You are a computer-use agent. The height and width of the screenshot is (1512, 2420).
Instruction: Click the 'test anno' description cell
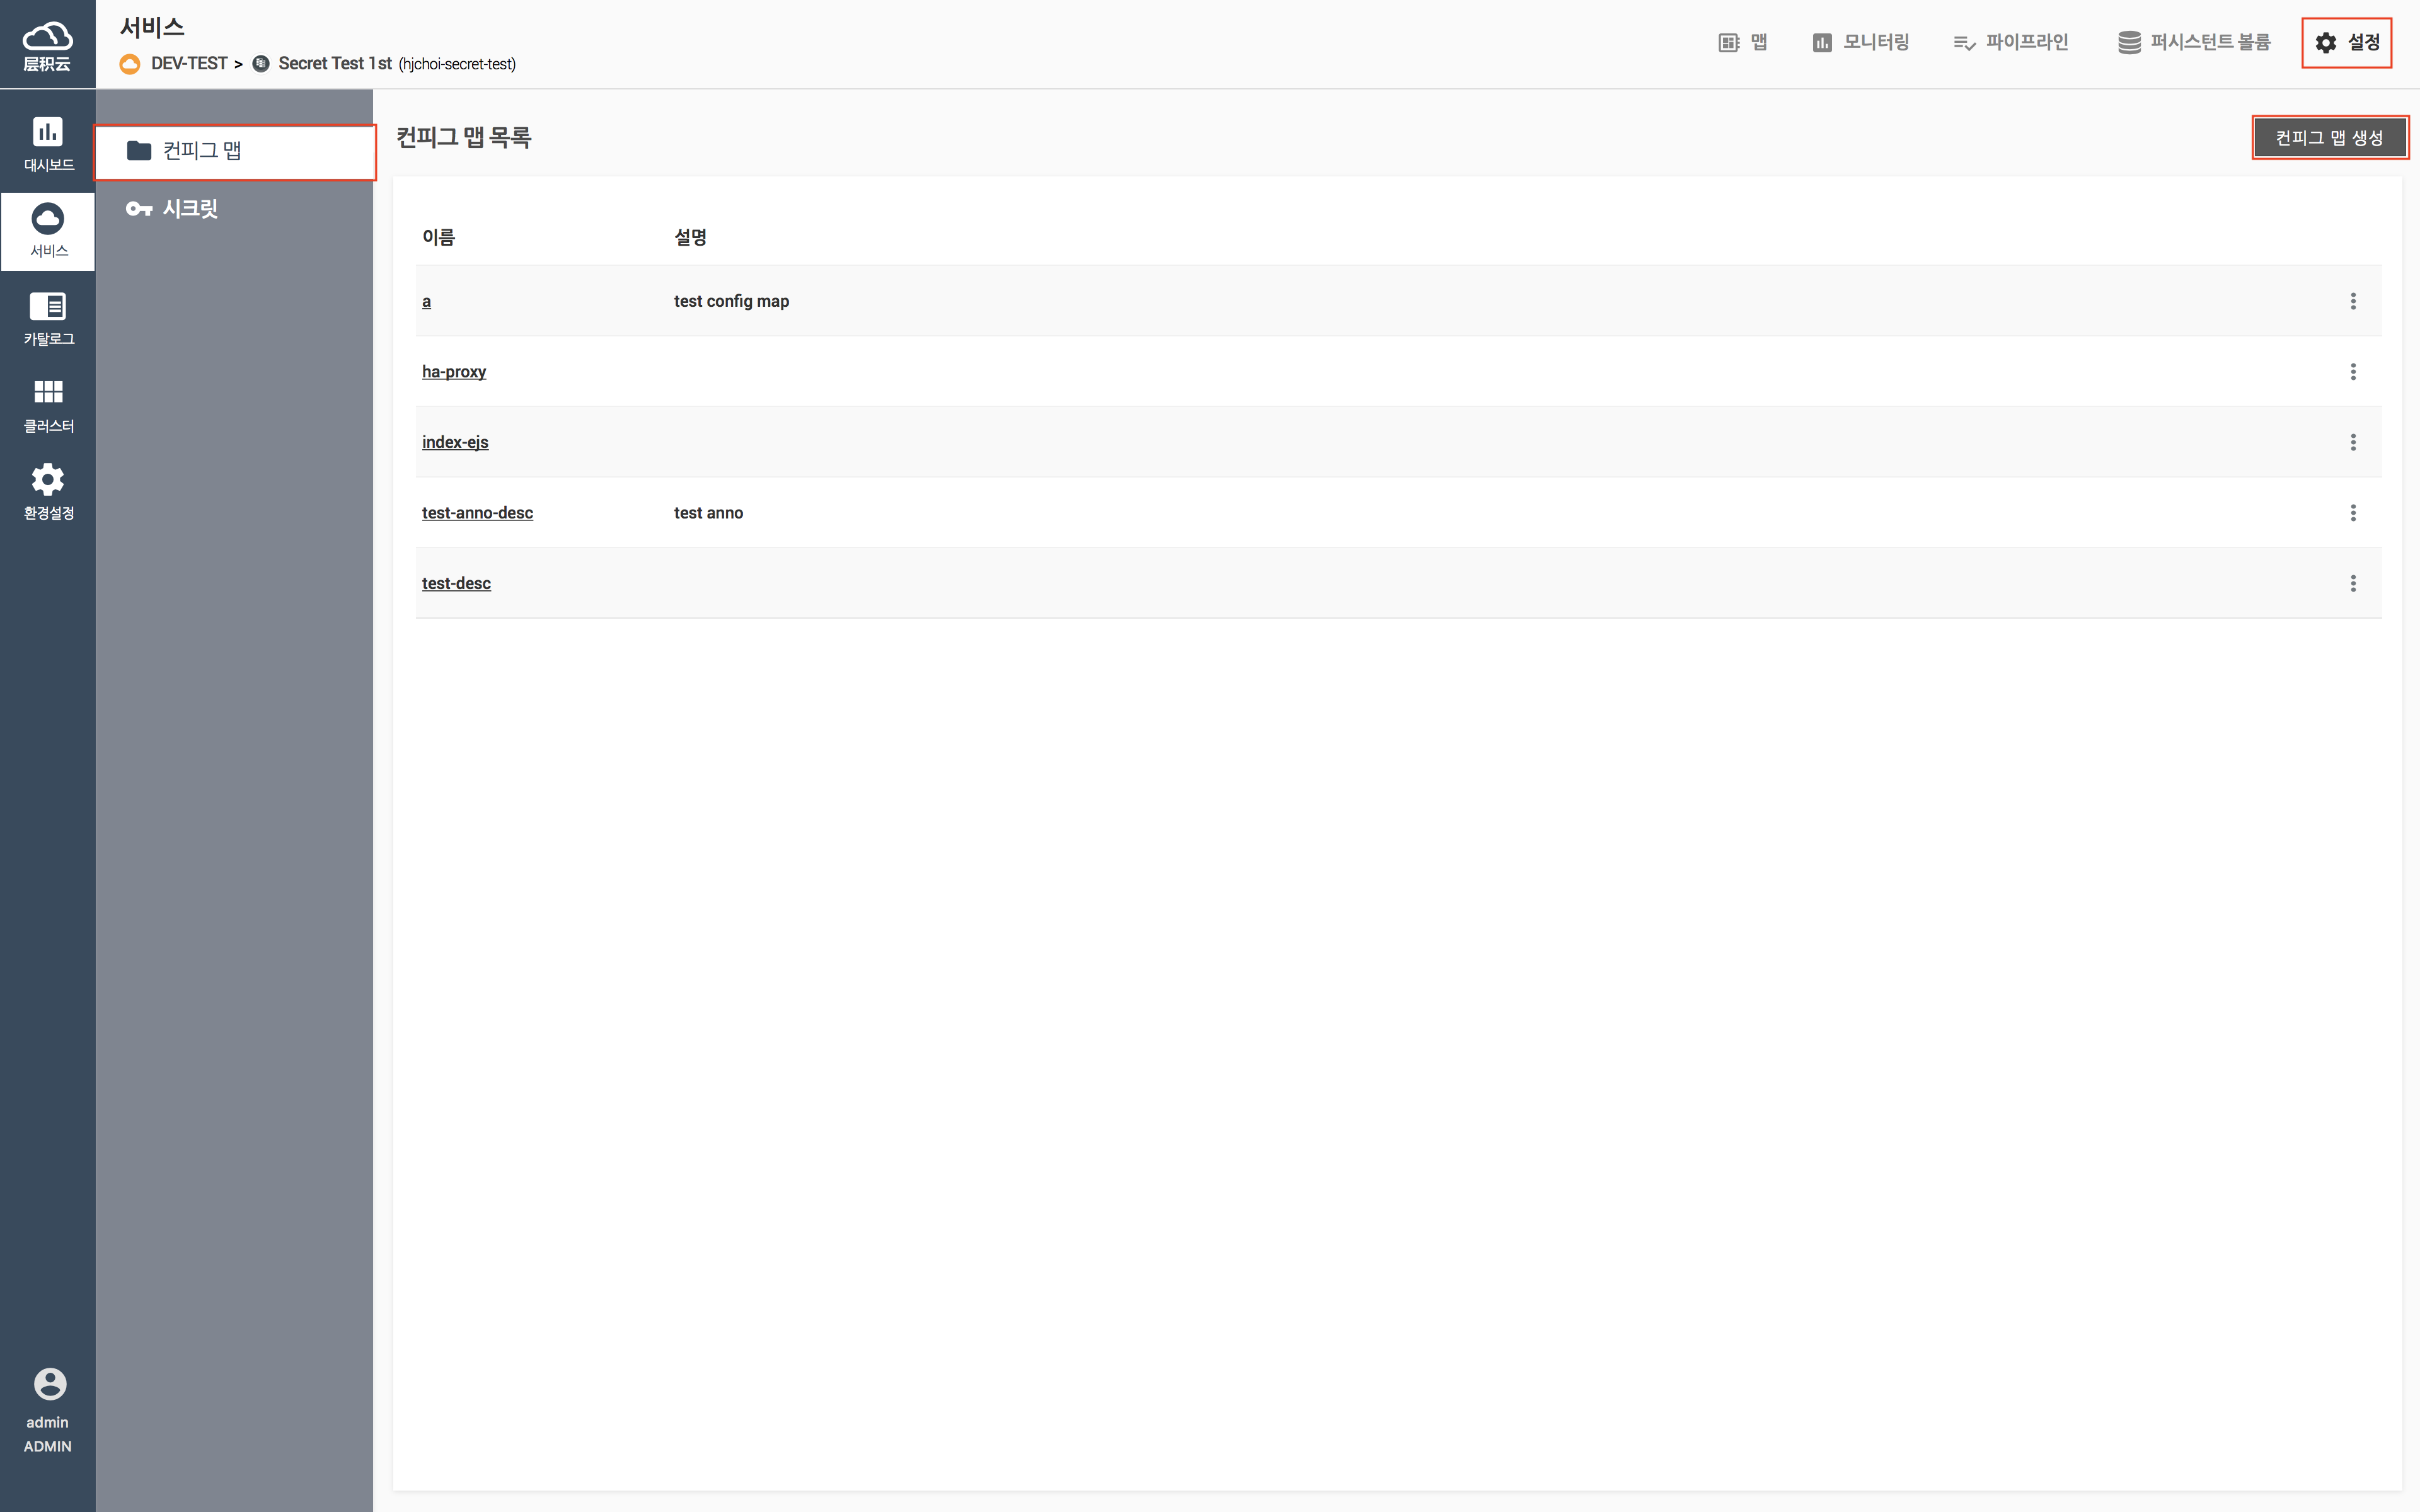(x=708, y=512)
